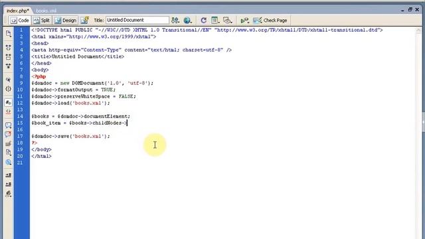
Task: Minimize the document window
Action: coord(402,10)
